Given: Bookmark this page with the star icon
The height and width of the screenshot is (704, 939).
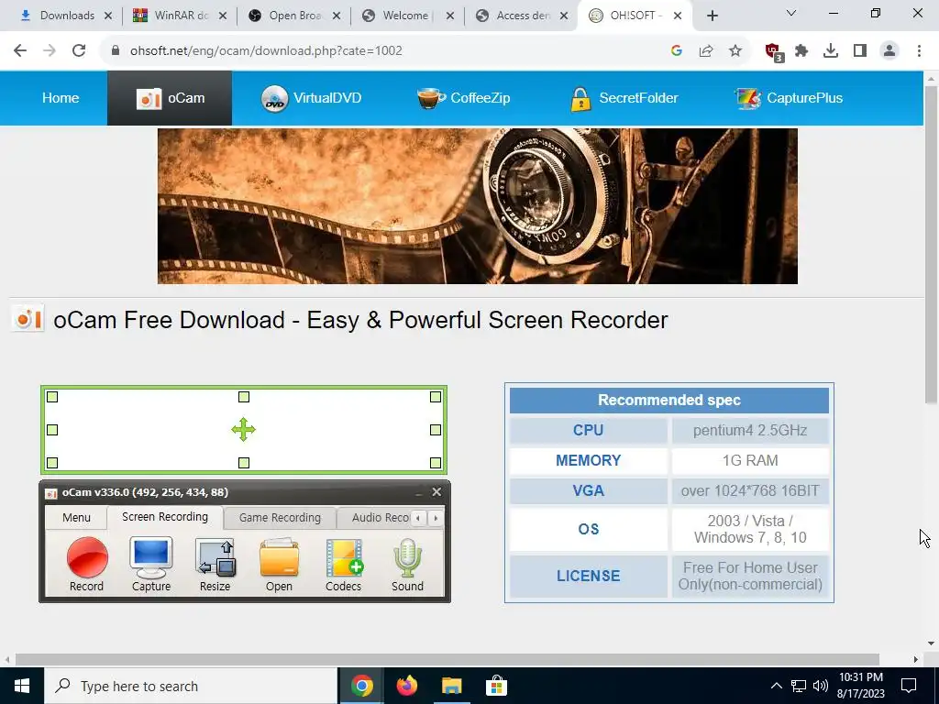Looking at the screenshot, I should pos(735,50).
